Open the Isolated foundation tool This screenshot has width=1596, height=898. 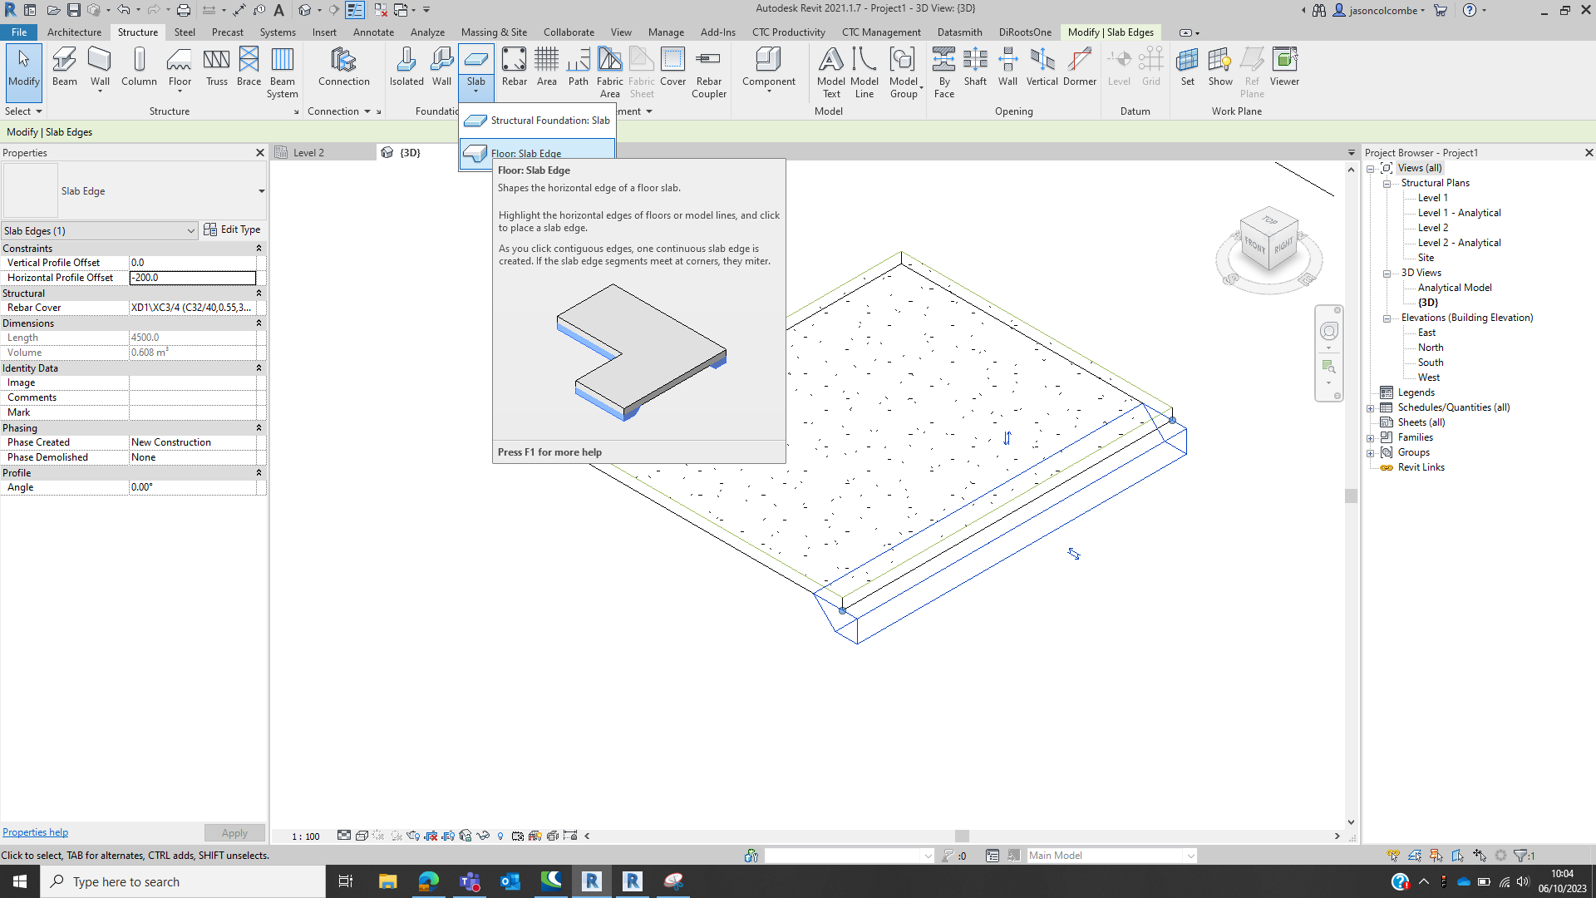(406, 67)
